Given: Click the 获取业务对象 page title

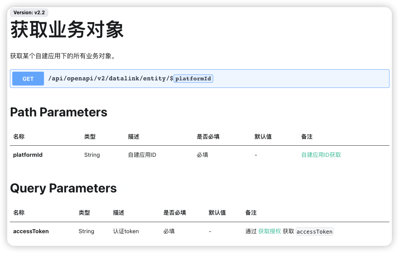Looking at the screenshot, I should (x=67, y=30).
